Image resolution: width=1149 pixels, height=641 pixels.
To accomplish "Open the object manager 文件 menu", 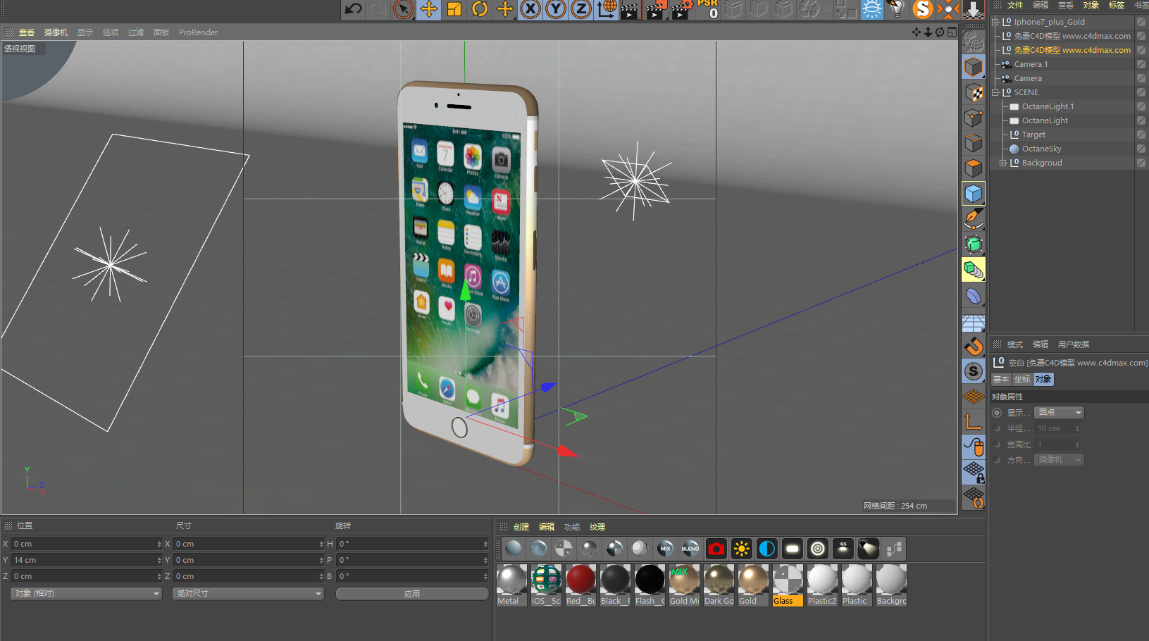I will pos(1015,5).
